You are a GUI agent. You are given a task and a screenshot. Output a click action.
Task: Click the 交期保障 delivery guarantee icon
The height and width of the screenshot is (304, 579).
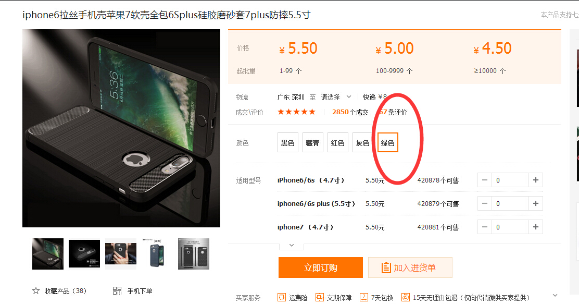coord(319,297)
